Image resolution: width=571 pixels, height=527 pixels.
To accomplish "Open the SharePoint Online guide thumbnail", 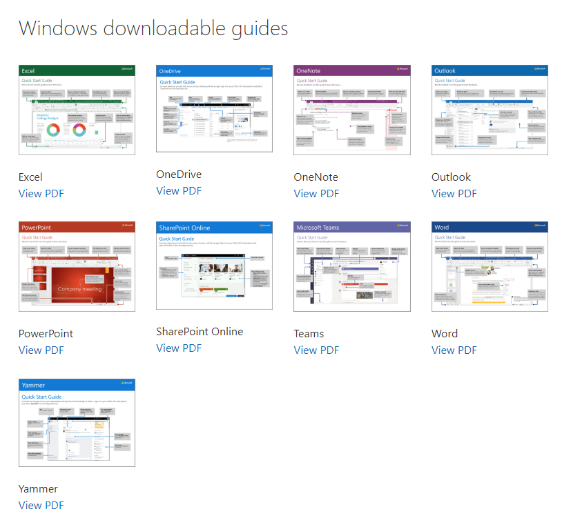I will point(214,266).
